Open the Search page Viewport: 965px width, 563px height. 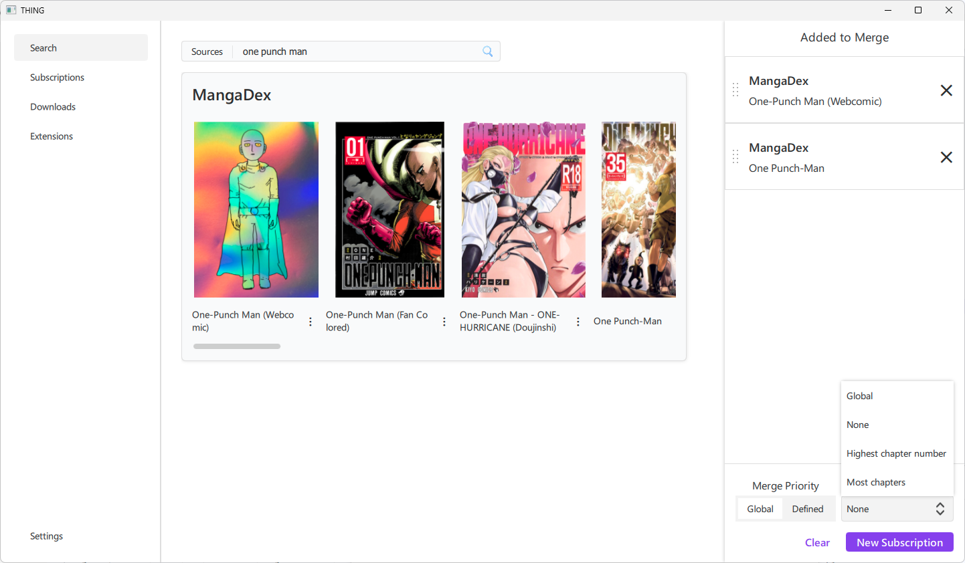81,48
